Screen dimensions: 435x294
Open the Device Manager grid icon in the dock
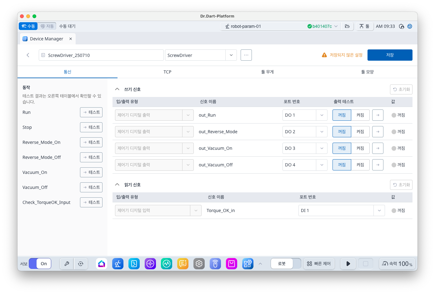(248, 264)
